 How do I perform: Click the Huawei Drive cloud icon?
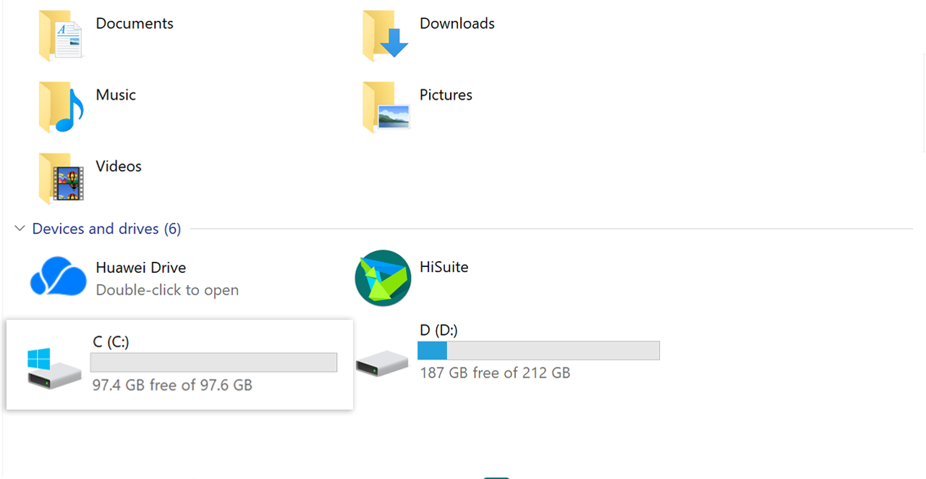tap(58, 278)
